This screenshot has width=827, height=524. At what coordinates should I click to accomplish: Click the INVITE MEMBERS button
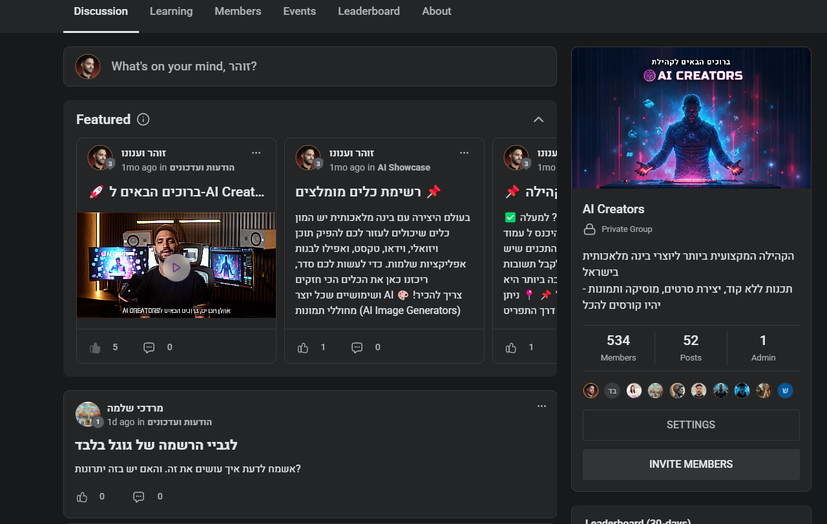(x=691, y=465)
